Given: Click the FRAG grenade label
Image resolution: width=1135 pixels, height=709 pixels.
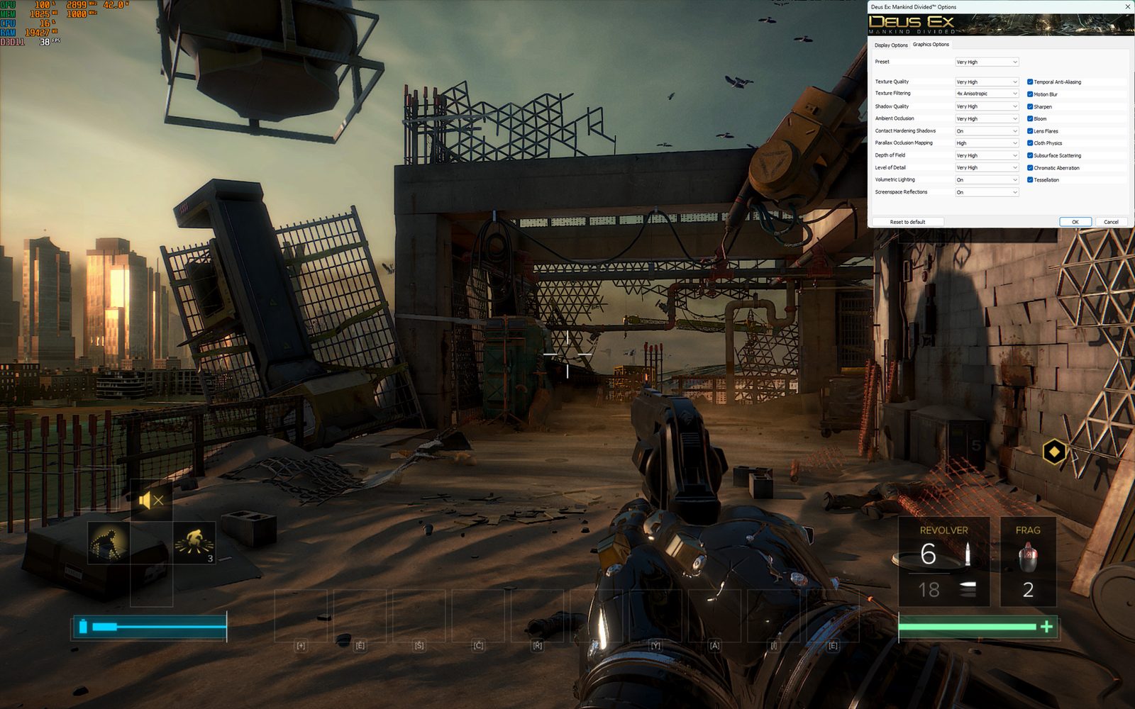Looking at the screenshot, I should coord(1028,530).
